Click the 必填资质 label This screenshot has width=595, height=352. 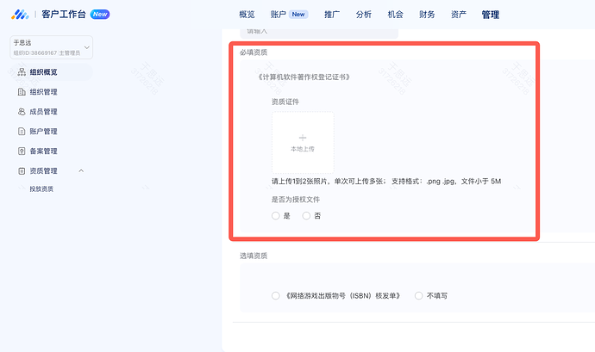tap(254, 52)
